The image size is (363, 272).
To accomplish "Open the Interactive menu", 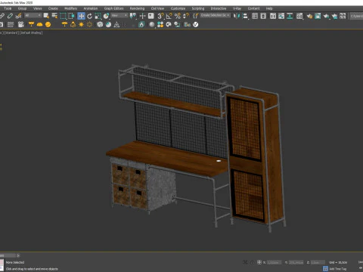I will pyautogui.click(x=219, y=8).
